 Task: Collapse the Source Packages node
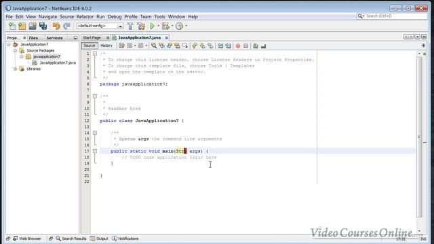[x=15, y=50]
